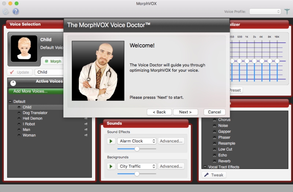Adjust the 16K equalizer slider
The image size is (293, 192).
(277, 61)
